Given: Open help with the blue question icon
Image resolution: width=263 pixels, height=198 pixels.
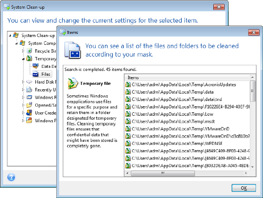Looking at the screenshot, I should [x=11, y=177].
